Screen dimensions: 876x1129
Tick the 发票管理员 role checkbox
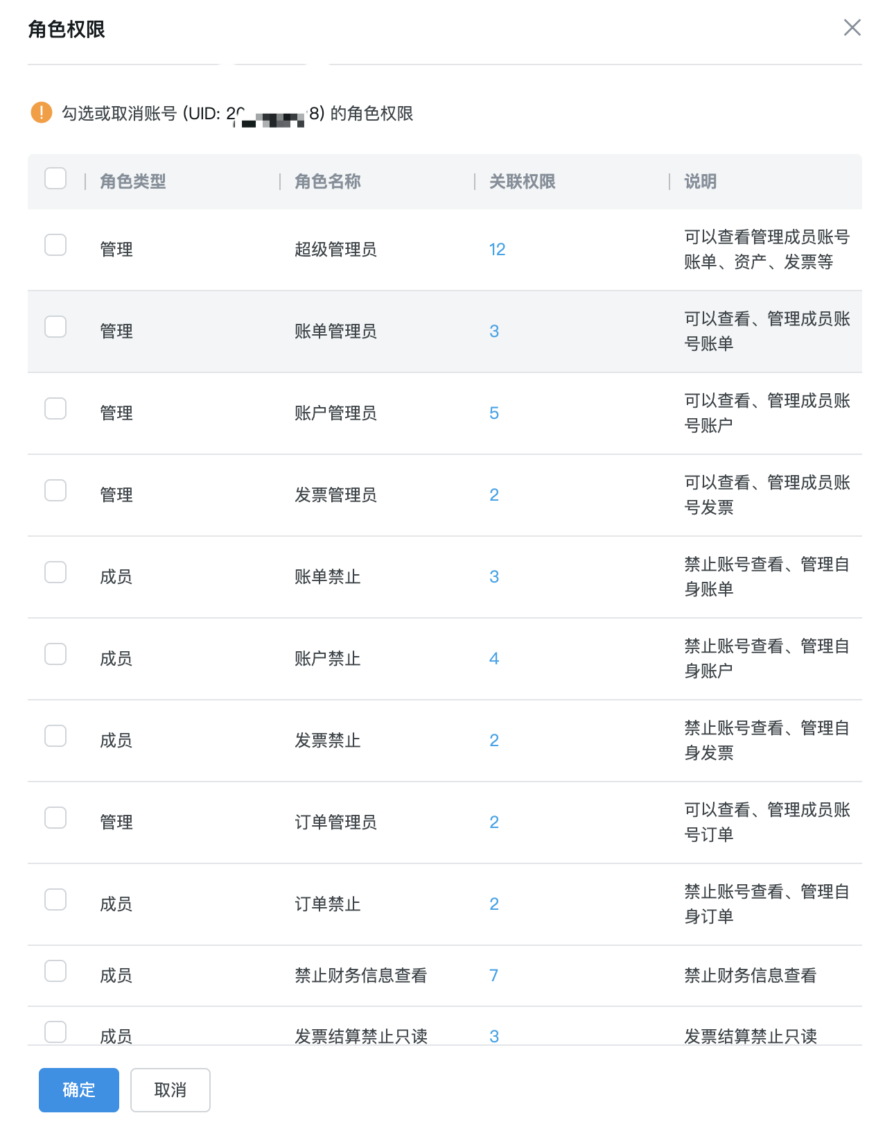click(55, 490)
